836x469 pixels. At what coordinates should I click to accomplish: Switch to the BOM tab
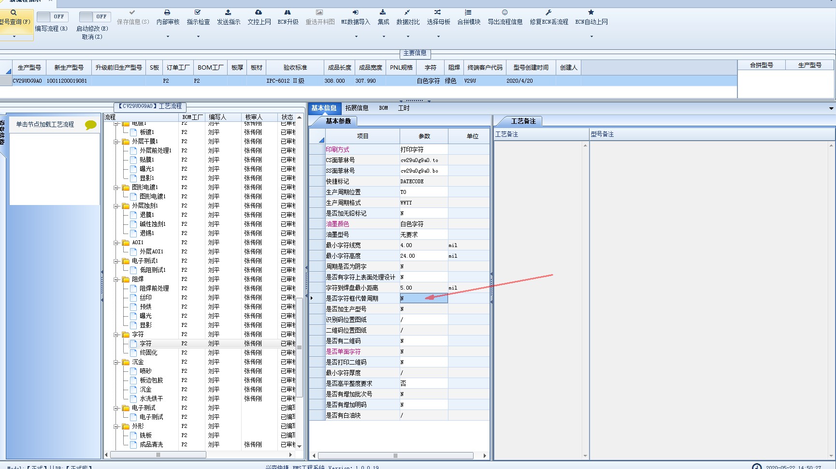[x=383, y=108]
